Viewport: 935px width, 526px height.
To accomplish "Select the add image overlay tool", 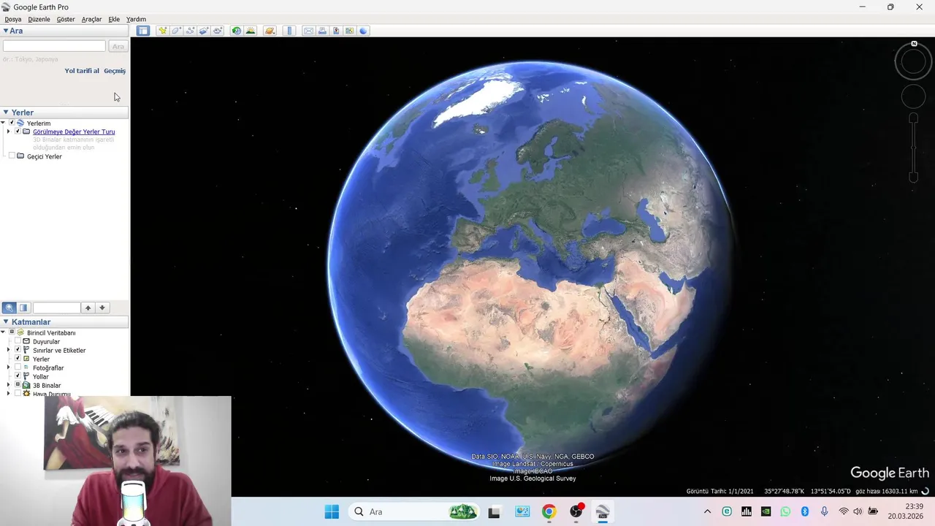I will click(204, 31).
